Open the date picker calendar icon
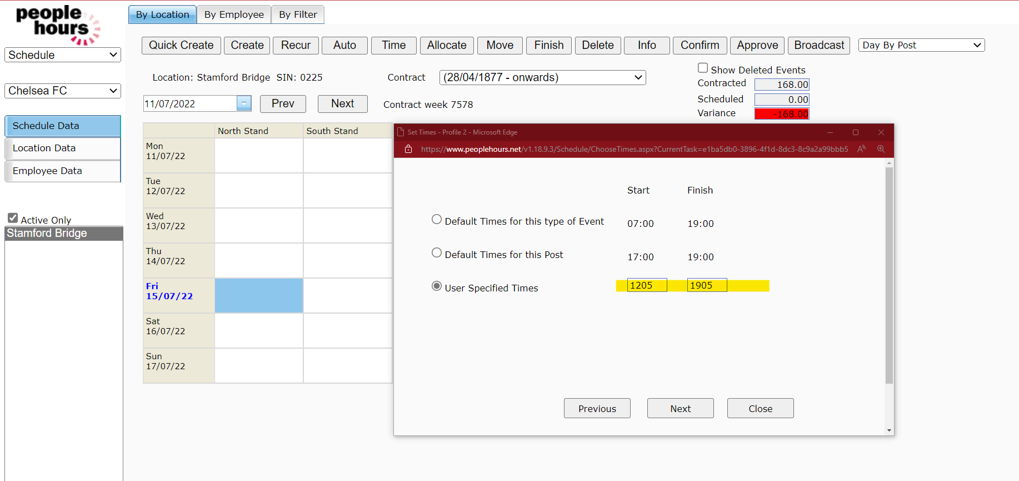Image resolution: width=1019 pixels, height=481 pixels. tap(244, 103)
